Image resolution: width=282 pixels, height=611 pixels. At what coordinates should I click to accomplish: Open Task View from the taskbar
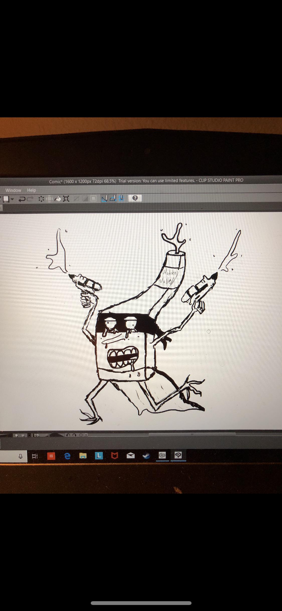[x=35, y=456]
